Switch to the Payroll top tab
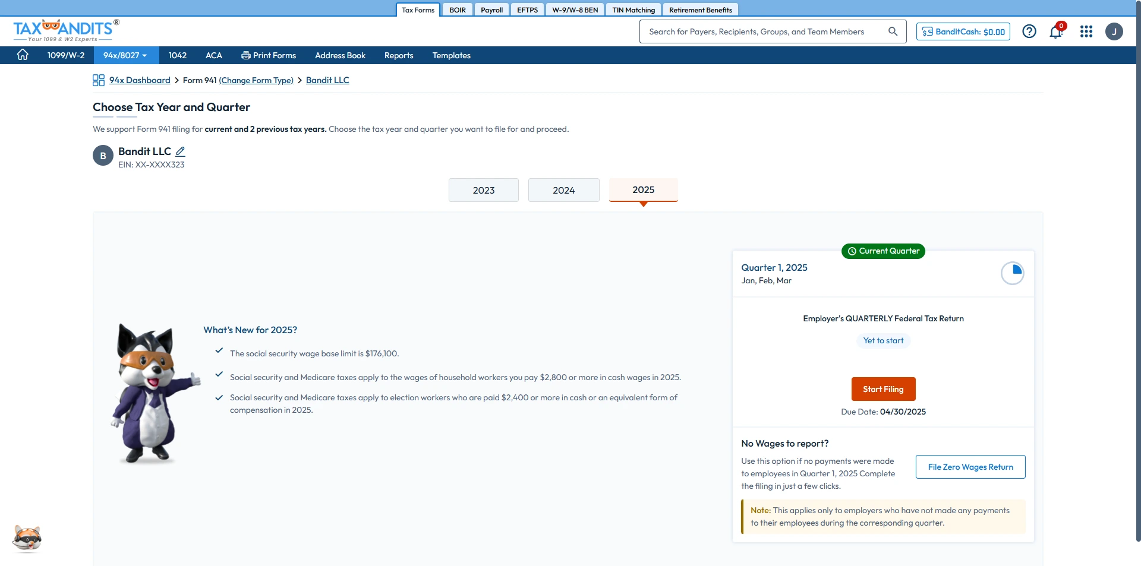Screen dimensions: 1141x566 [491, 10]
